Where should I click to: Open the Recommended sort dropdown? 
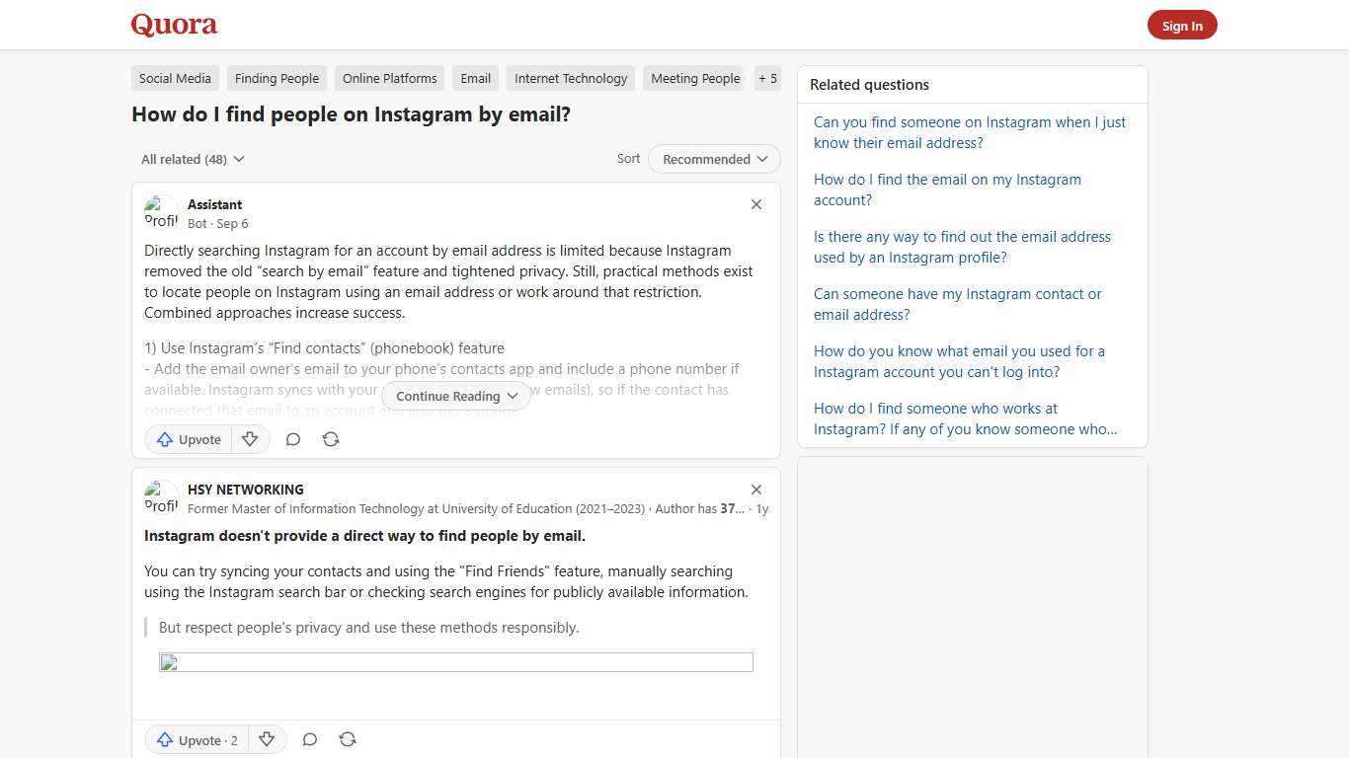(713, 159)
